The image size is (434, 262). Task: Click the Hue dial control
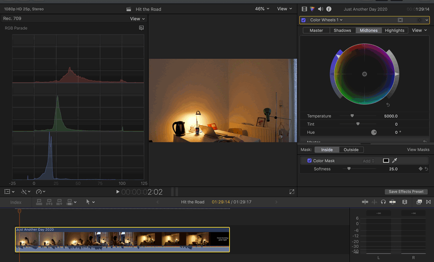coord(374,132)
